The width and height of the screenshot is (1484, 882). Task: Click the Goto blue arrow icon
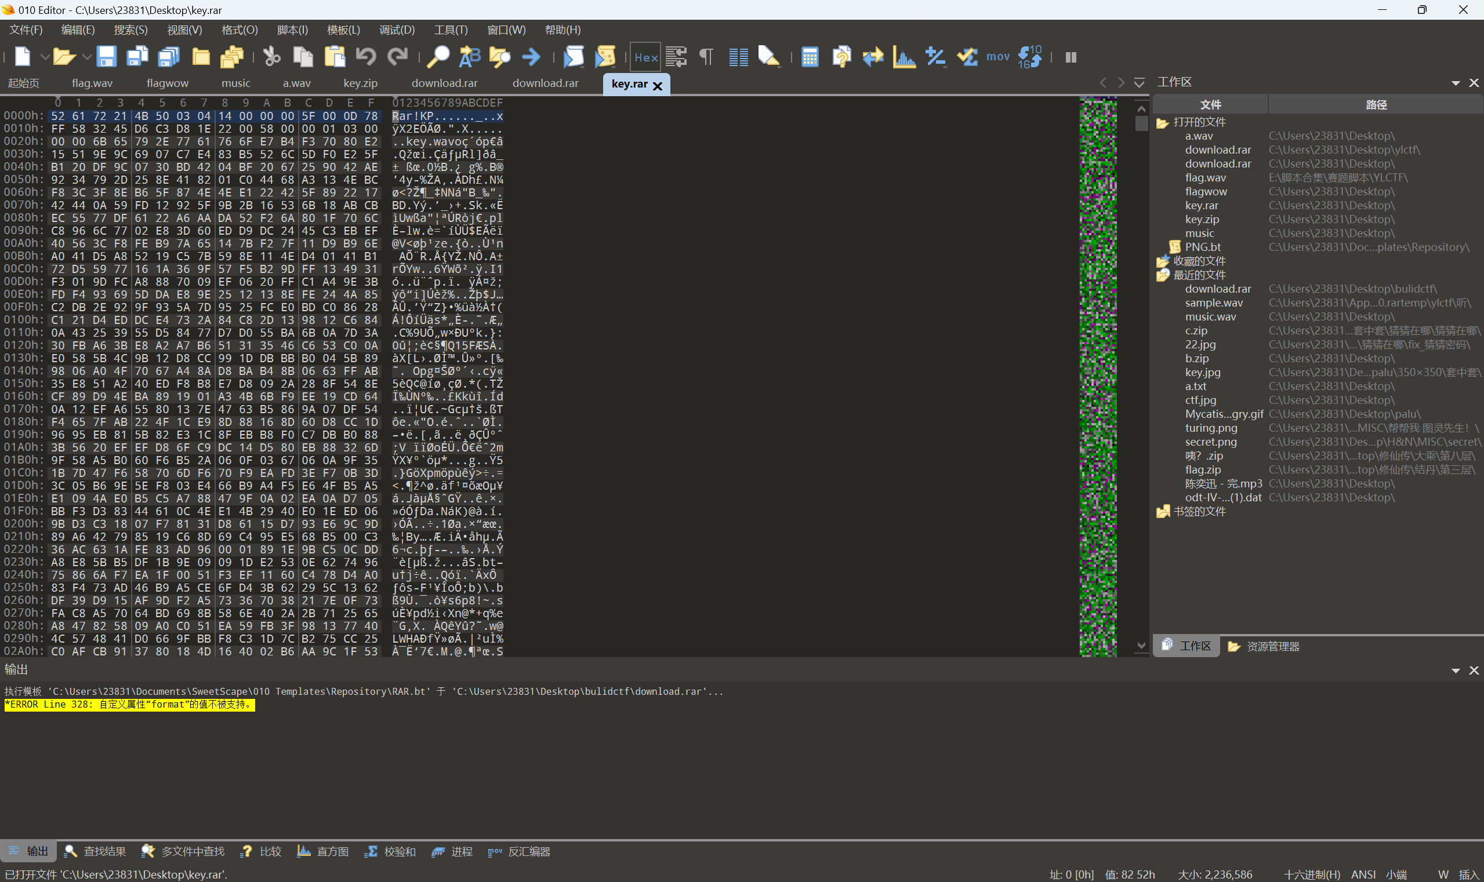coord(531,57)
